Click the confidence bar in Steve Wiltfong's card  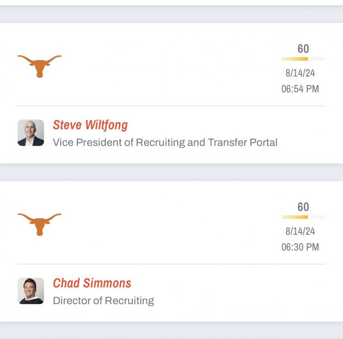(x=303, y=59)
